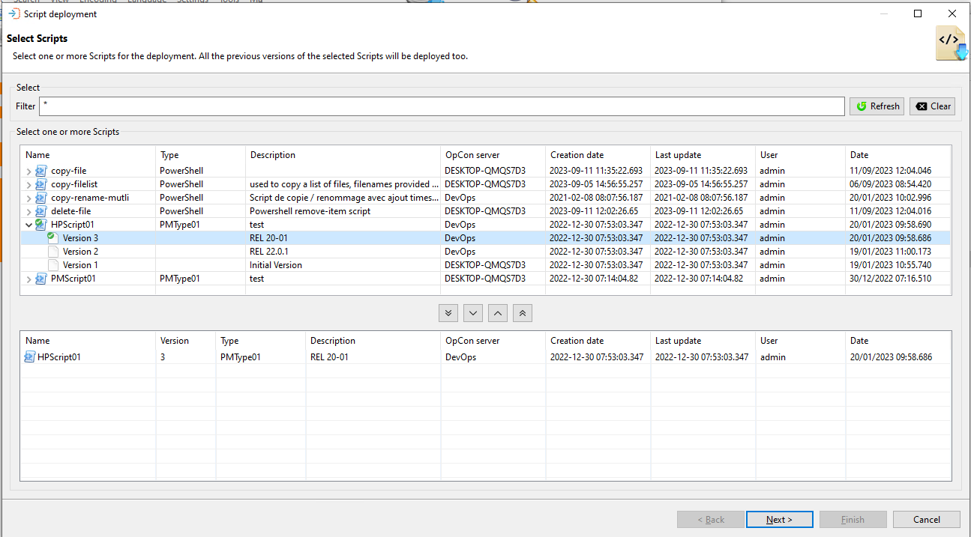Click the Cancel button
971x537 pixels.
pos(927,520)
